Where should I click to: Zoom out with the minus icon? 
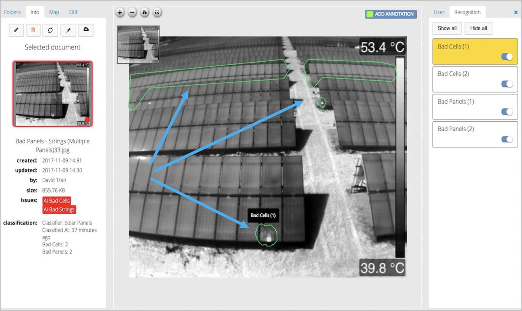click(x=133, y=13)
